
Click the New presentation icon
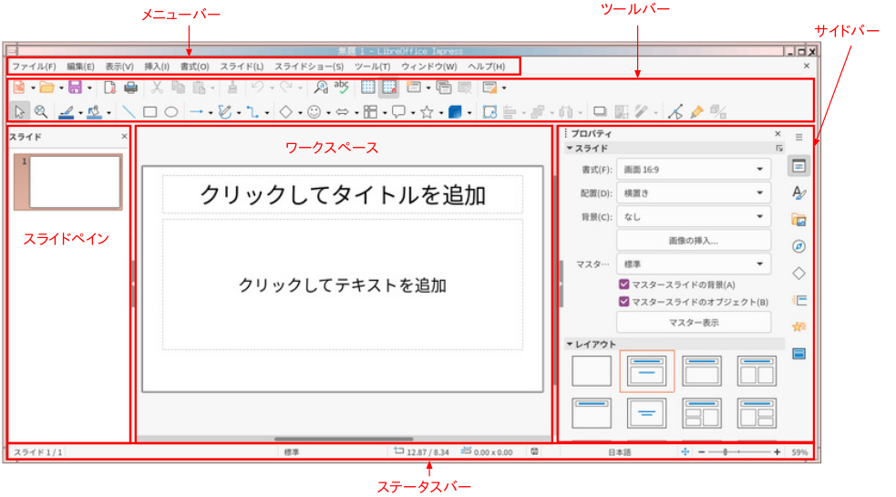[19, 88]
